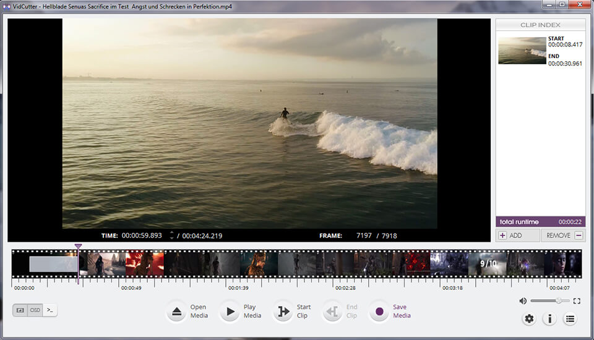Viewport: 594px width, 340px height.
Task: Open the list menu icon button
Action: [569, 319]
